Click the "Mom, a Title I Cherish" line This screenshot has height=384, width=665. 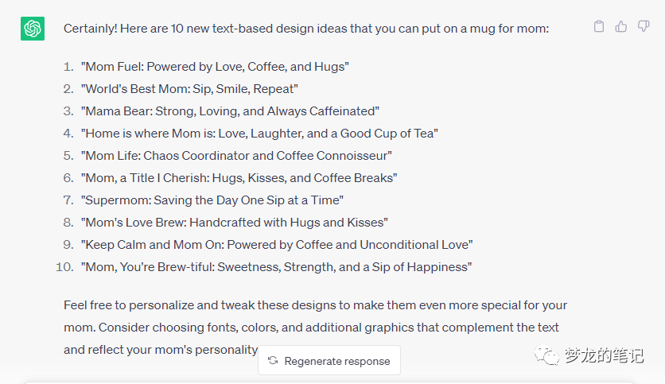[x=239, y=178]
